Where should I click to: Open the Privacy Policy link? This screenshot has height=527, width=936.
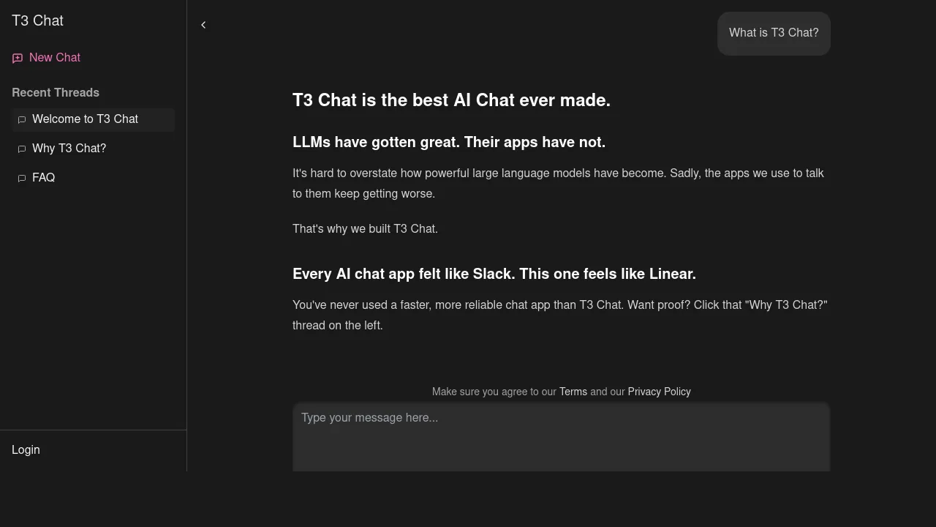click(659, 392)
